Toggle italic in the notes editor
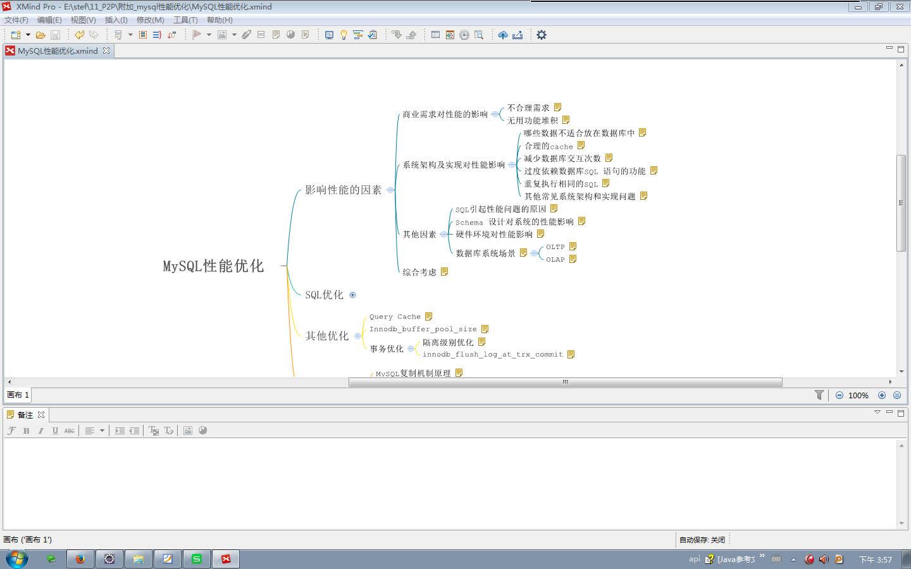This screenshot has height=569, width=911. [40, 431]
